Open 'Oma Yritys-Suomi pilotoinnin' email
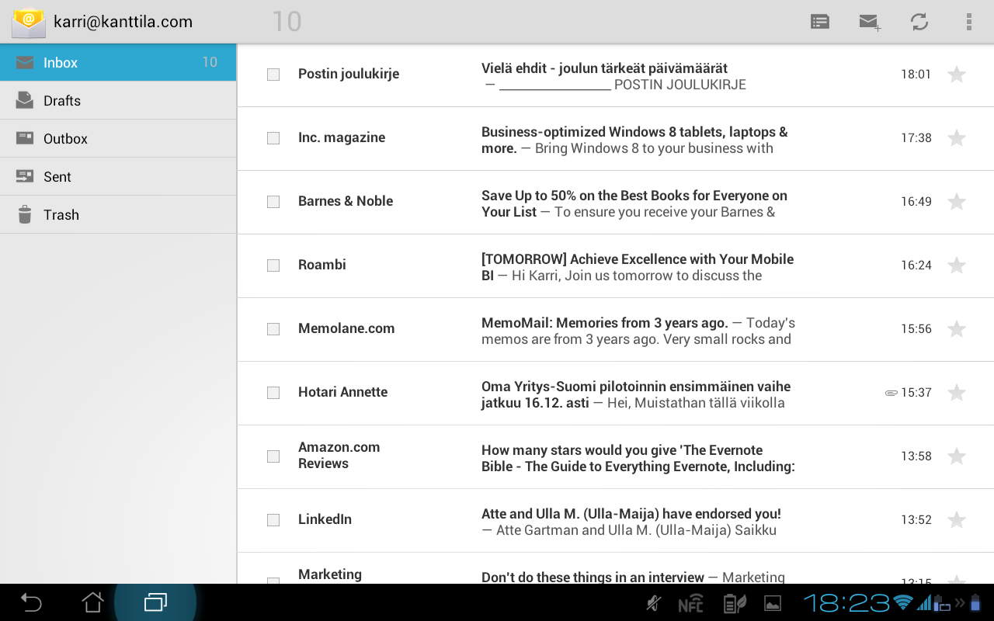This screenshot has width=994, height=621. pos(615,394)
